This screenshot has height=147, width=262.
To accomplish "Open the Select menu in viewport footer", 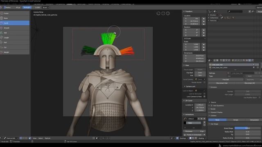I will [x=41, y=138].
